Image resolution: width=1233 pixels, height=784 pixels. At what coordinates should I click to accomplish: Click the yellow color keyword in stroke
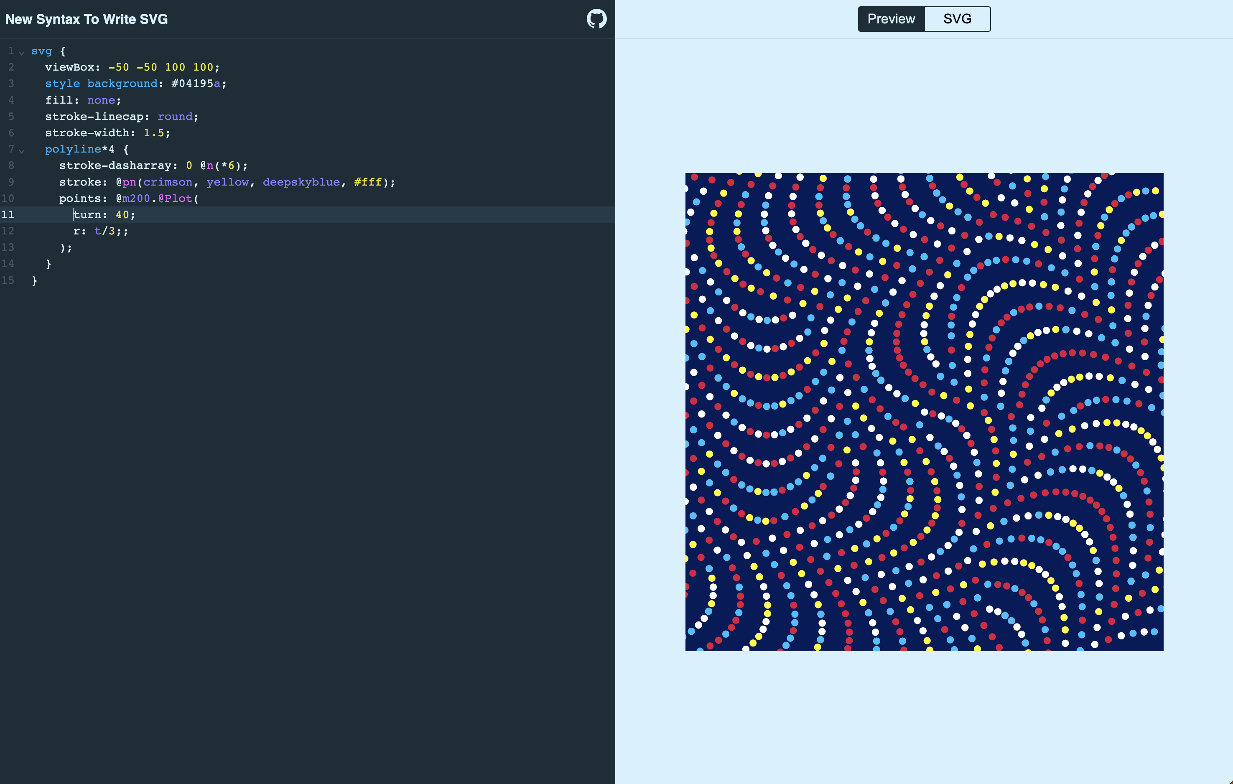pos(227,182)
